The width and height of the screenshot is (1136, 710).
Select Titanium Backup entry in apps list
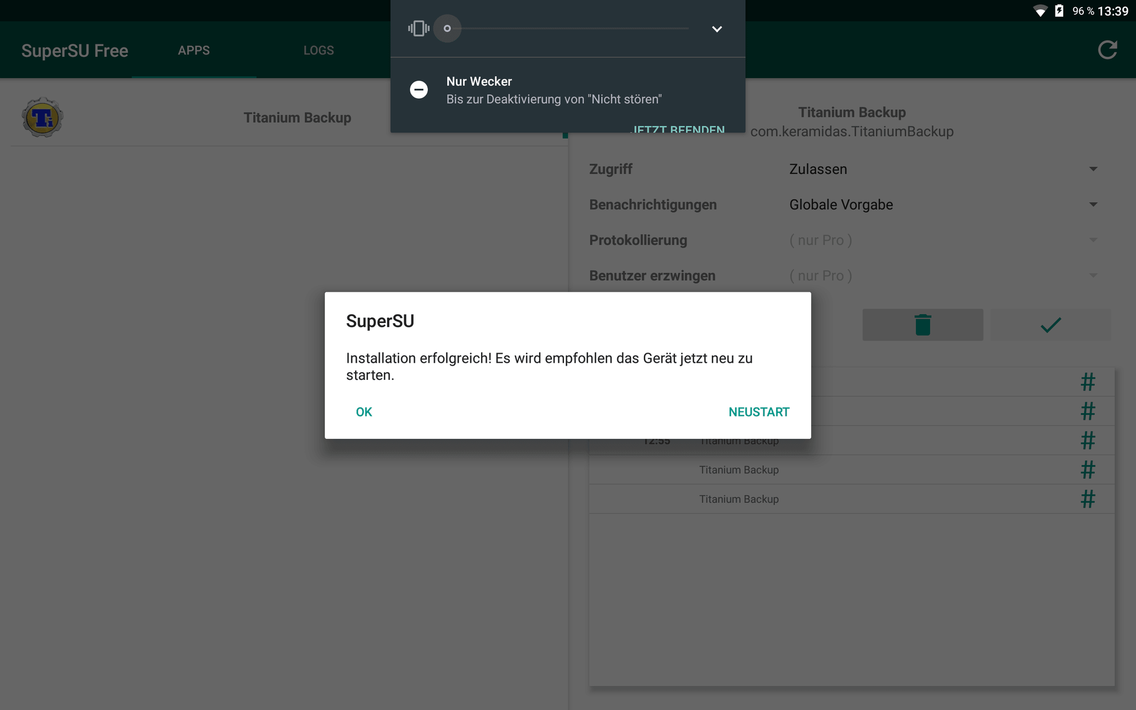pyautogui.click(x=288, y=117)
